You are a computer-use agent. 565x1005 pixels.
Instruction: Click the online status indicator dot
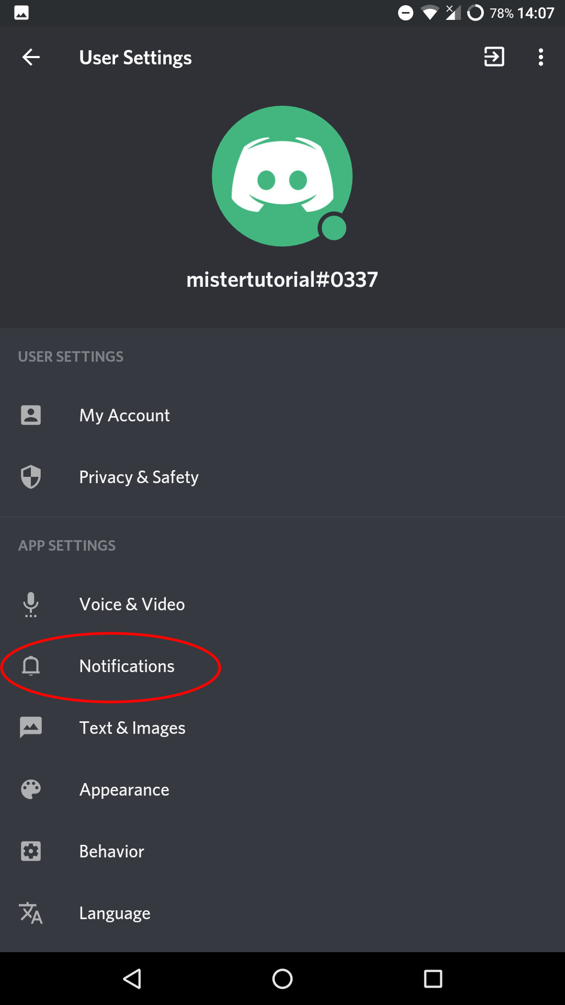tap(334, 228)
